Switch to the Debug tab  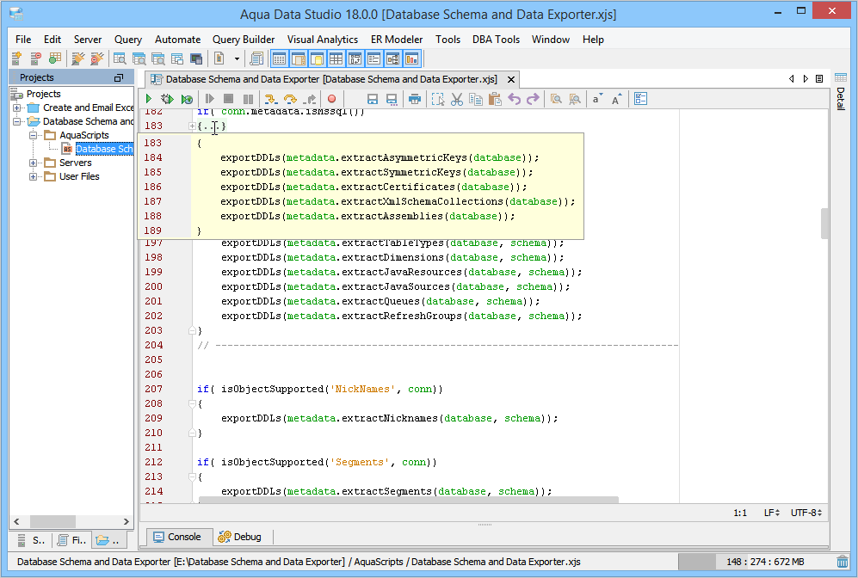click(x=239, y=537)
